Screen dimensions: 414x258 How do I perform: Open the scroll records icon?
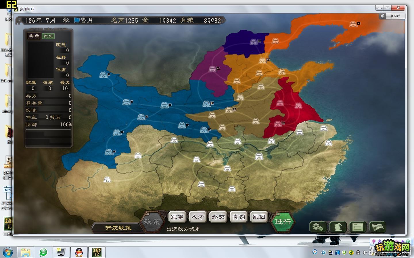[377, 227]
